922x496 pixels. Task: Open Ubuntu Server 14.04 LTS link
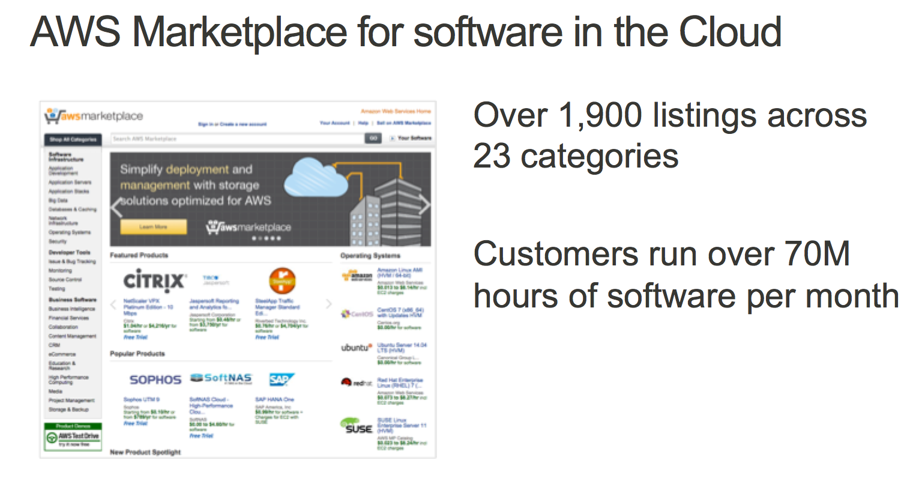pos(402,347)
